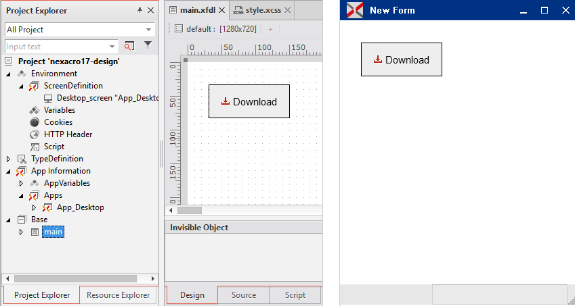Screen dimensions: 575x306
Task: Collapse the Base node
Action: pyautogui.click(x=8, y=220)
